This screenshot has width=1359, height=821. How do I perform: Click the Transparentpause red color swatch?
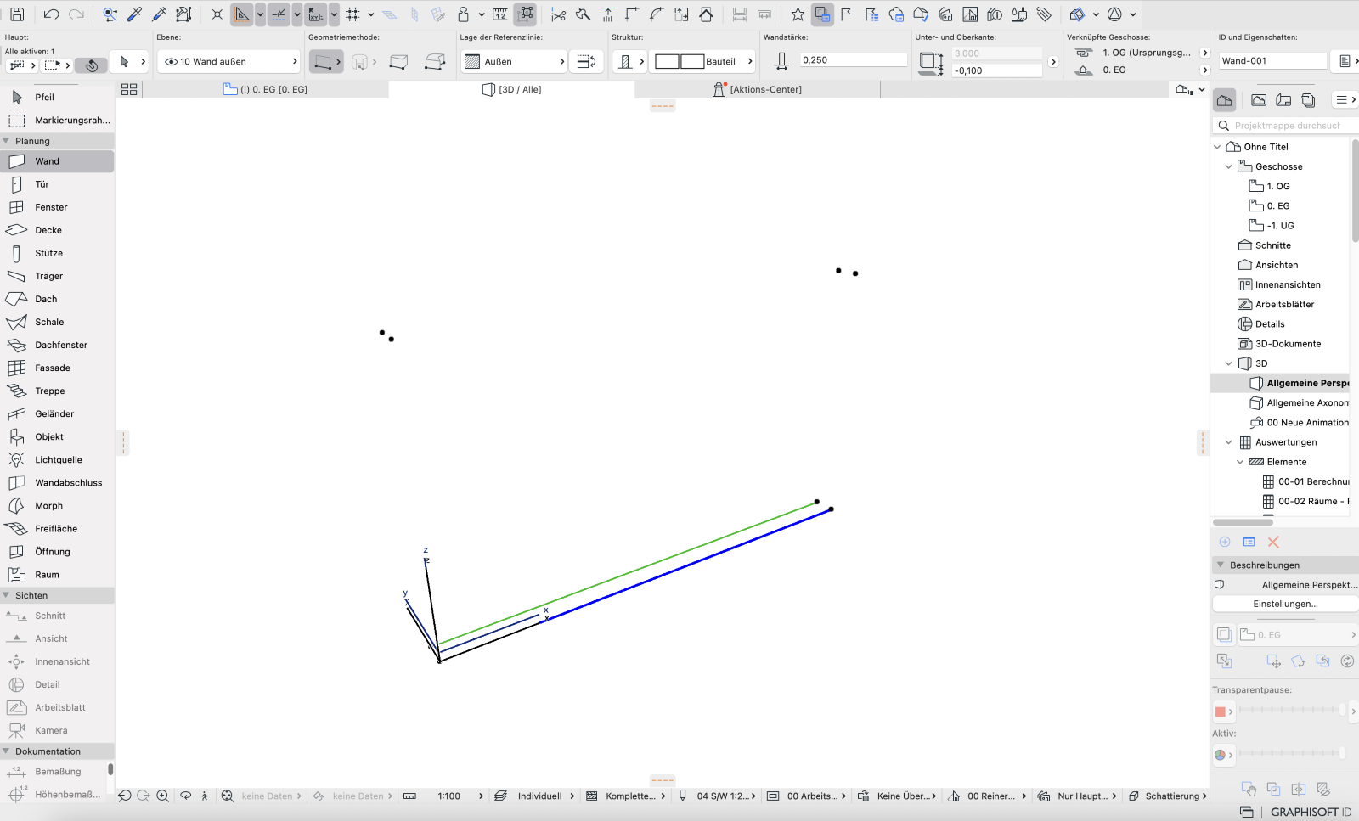click(x=1221, y=711)
